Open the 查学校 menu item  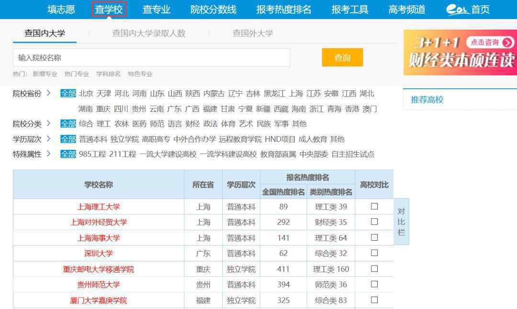click(109, 9)
